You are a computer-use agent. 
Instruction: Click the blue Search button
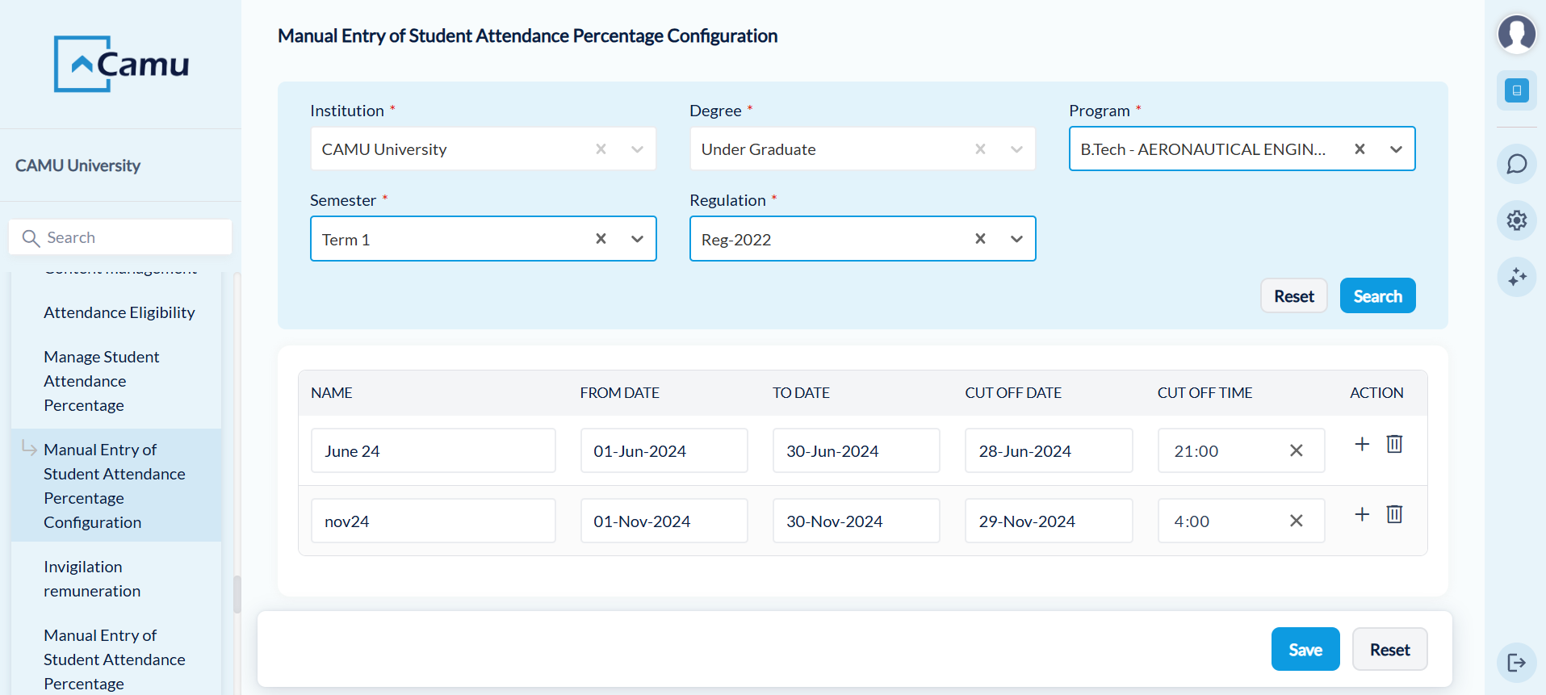[x=1377, y=296]
